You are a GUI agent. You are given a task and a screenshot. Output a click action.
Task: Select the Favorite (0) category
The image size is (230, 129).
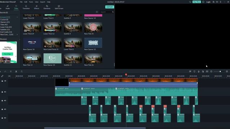(4, 13)
